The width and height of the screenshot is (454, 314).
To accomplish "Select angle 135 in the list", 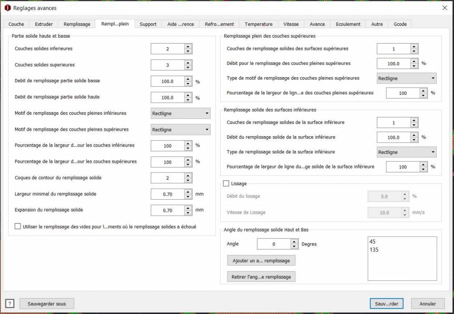I will coord(374,250).
